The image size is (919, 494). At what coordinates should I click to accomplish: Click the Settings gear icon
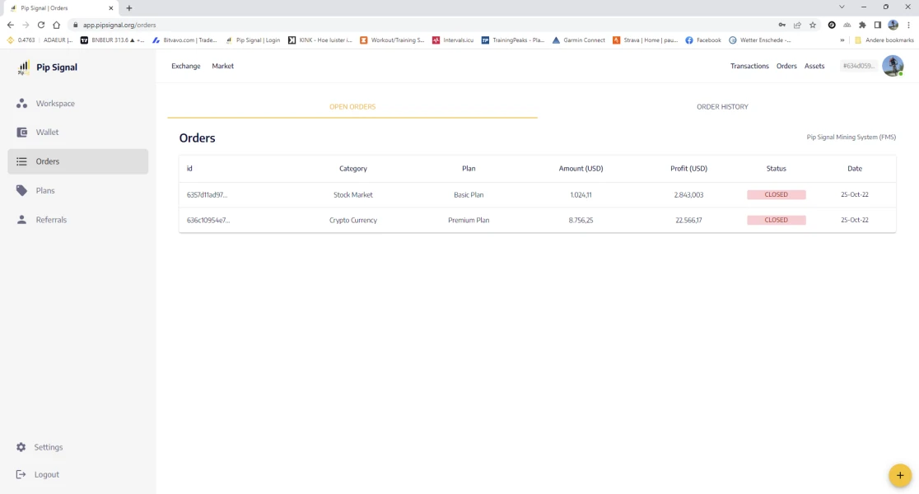(21, 447)
